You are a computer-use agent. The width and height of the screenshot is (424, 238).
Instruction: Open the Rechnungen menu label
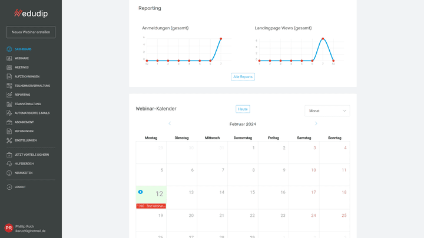pos(24,131)
